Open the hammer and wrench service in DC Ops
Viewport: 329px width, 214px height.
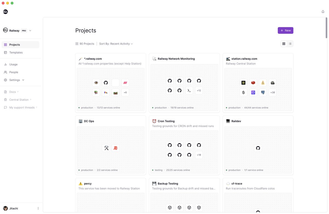tap(106, 148)
